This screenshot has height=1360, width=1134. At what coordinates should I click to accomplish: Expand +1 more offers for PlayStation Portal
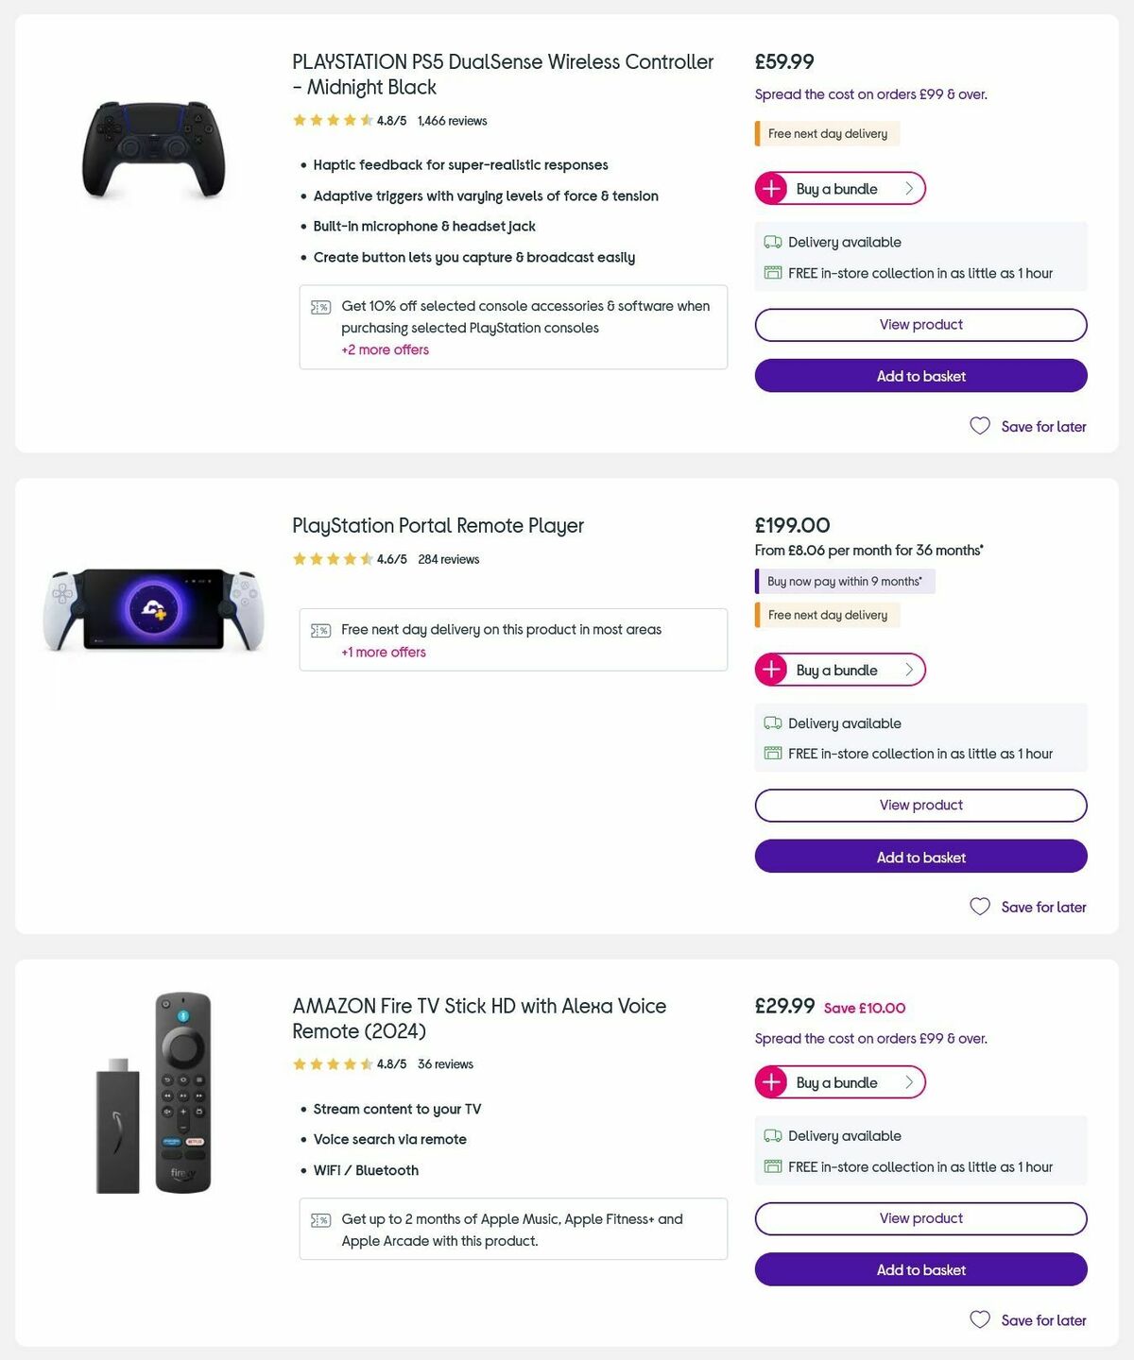click(383, 652)
